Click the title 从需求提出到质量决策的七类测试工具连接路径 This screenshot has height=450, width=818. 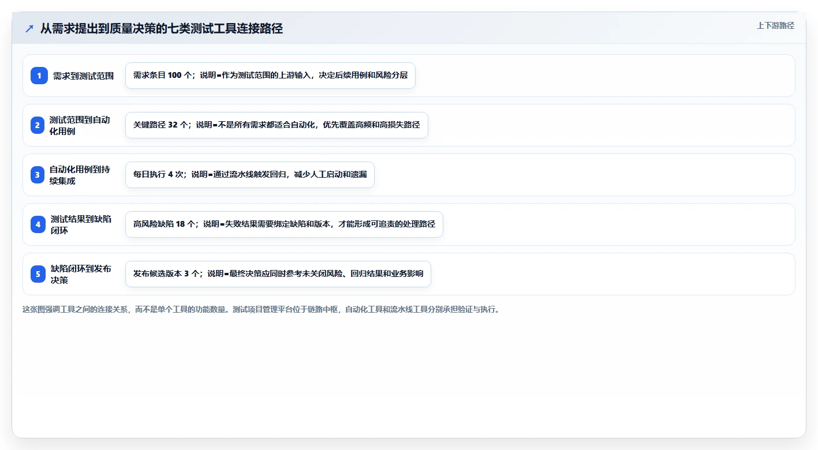tap(162, 29)
